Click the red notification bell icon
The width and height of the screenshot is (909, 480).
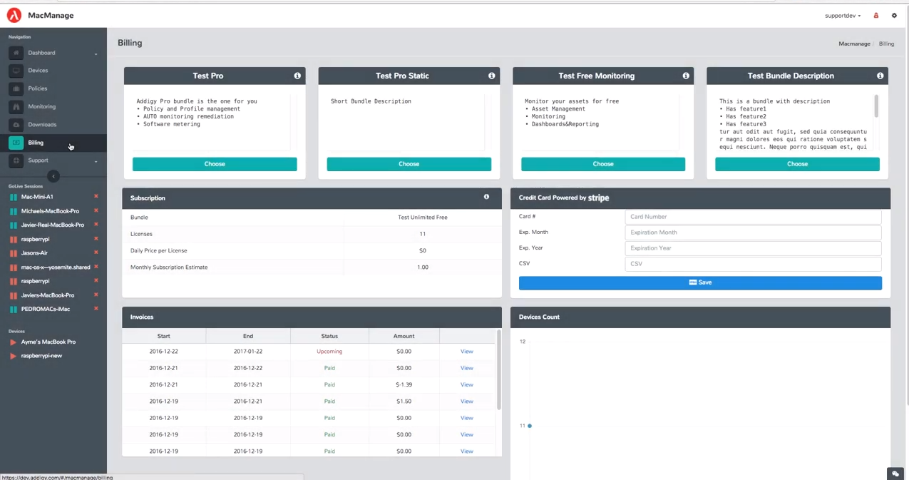876,15
